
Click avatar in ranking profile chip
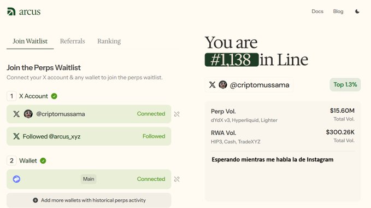pos(223,85)
